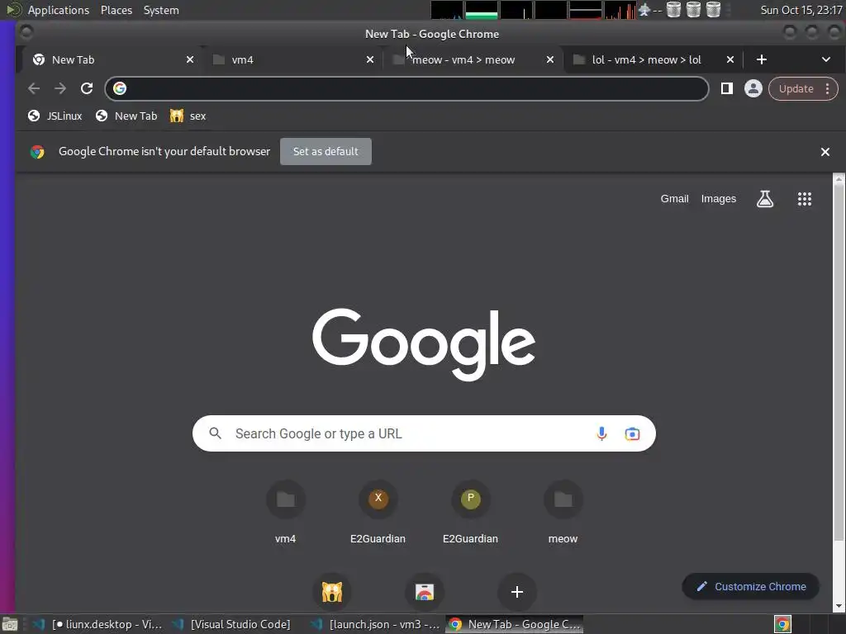Viewport: 846px width, 634px height.
Task: Close the lol - vm4 > meow > lol tab
Action: (730, 59)
